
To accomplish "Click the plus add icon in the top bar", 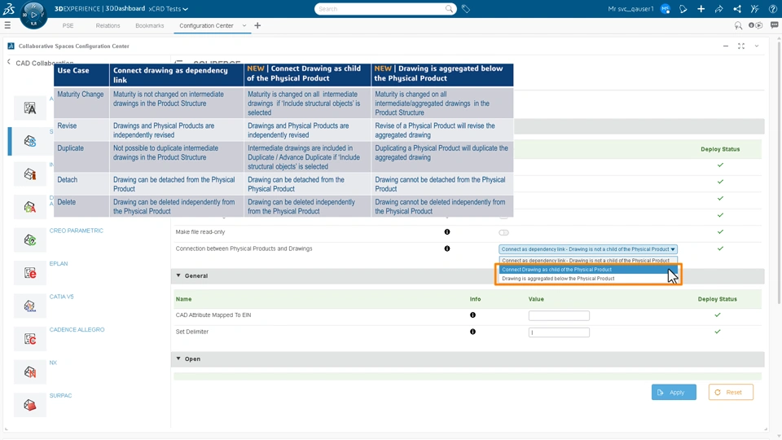I will click(701, 8).
